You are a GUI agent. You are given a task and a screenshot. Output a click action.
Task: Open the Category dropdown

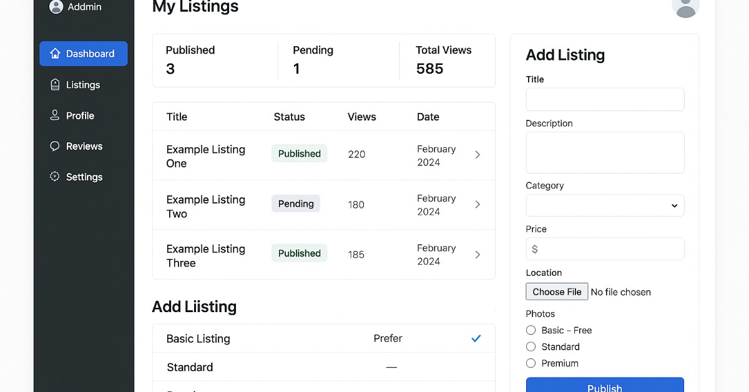605,205
